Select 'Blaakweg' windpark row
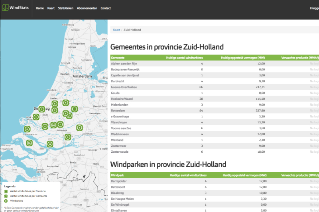 click(x=117, y=193)
